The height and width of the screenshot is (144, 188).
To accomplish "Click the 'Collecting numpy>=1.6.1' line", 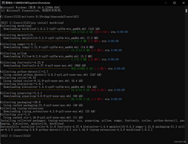I will [x=18, y=44].
